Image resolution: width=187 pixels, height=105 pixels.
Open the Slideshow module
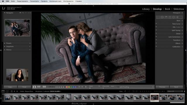pos(179,9)
